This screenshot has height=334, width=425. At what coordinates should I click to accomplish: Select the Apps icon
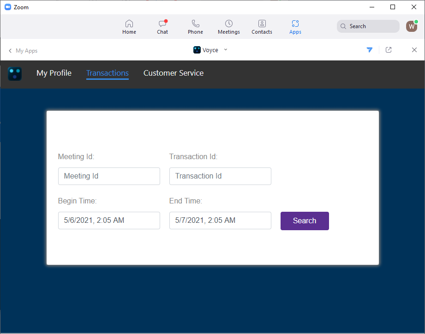tap(295, 24)
